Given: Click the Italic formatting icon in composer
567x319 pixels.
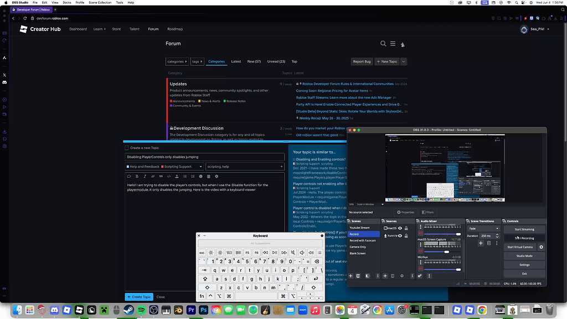Looking at the screenshot, I should pos(145,177).
